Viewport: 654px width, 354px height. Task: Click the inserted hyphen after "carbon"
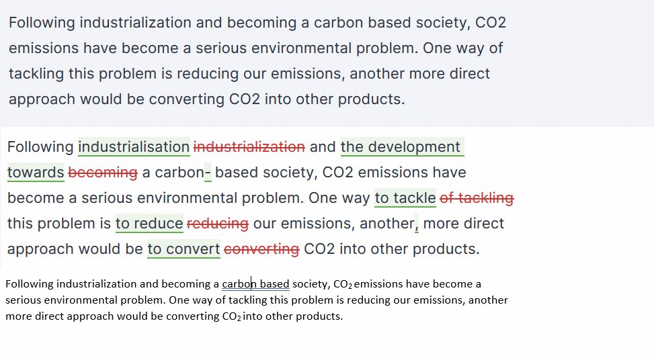point(208,173)
